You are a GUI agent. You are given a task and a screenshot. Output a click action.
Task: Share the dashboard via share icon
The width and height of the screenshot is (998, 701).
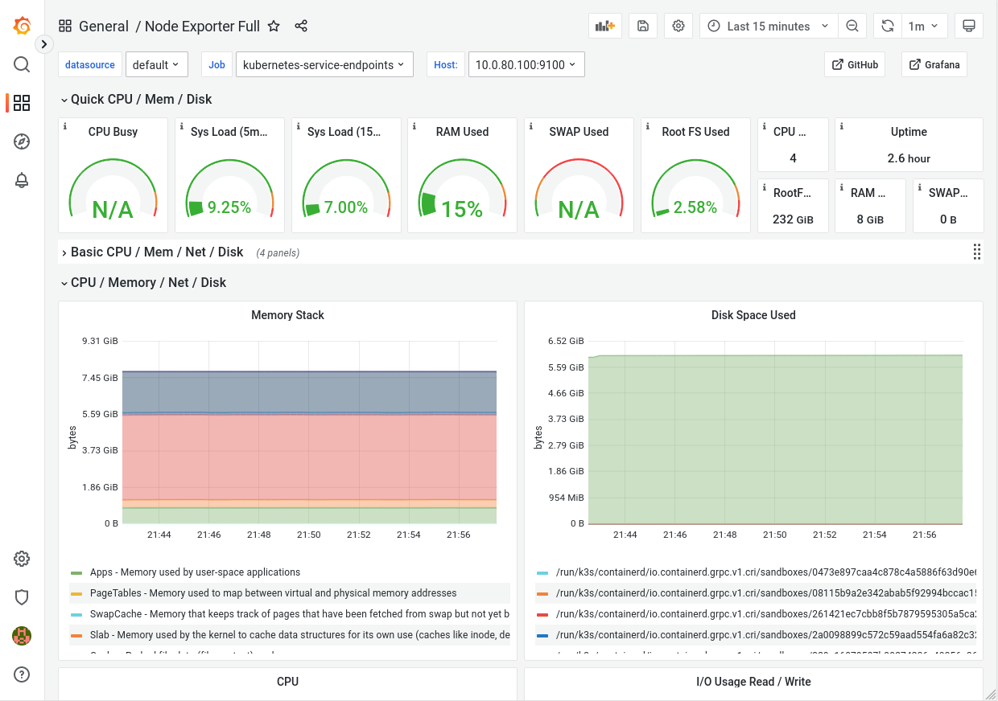(301, 26)
